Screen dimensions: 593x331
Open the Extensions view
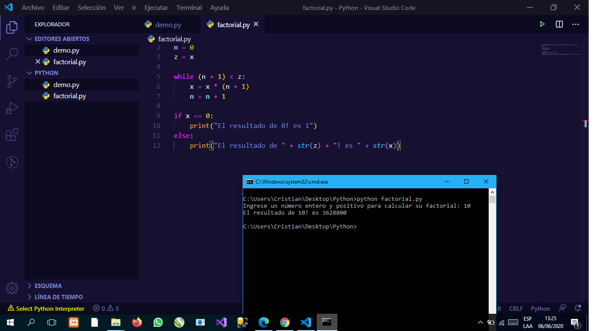pyautogui.click(x=12, y=134)
